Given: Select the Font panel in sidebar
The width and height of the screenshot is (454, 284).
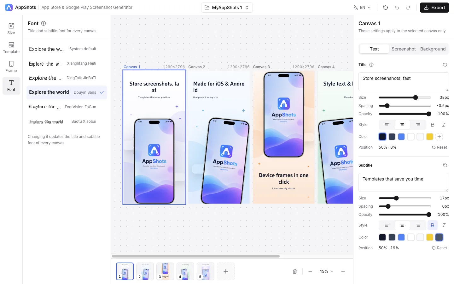Looking at the screenshot, I should click(11, 86).
